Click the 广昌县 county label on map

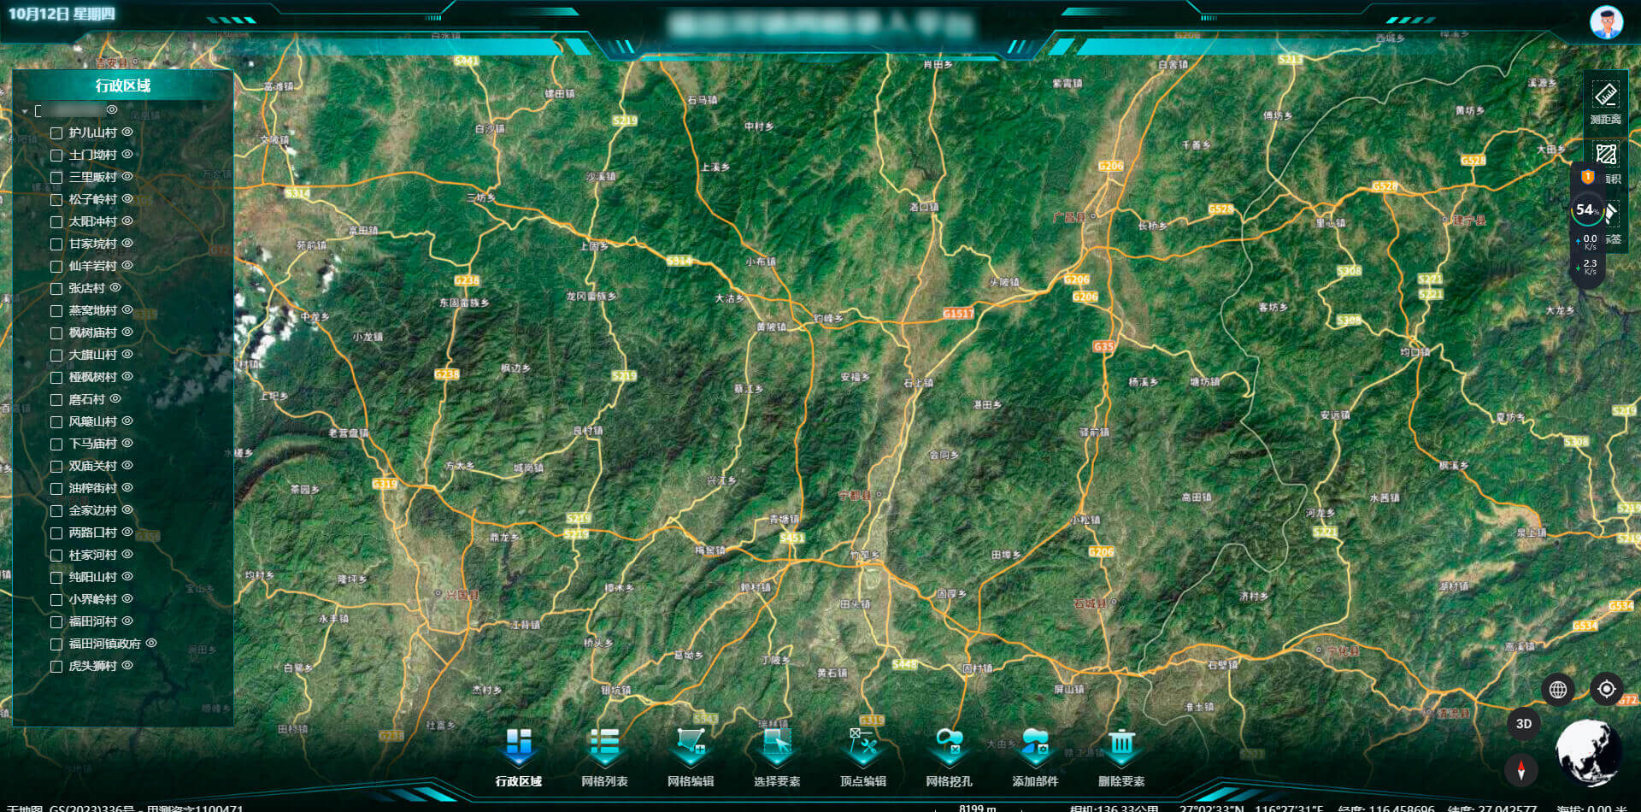(1069, 217)
